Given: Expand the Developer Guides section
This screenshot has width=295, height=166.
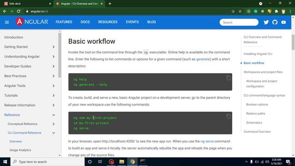Looking at the screenshot, I should point(53,66).
